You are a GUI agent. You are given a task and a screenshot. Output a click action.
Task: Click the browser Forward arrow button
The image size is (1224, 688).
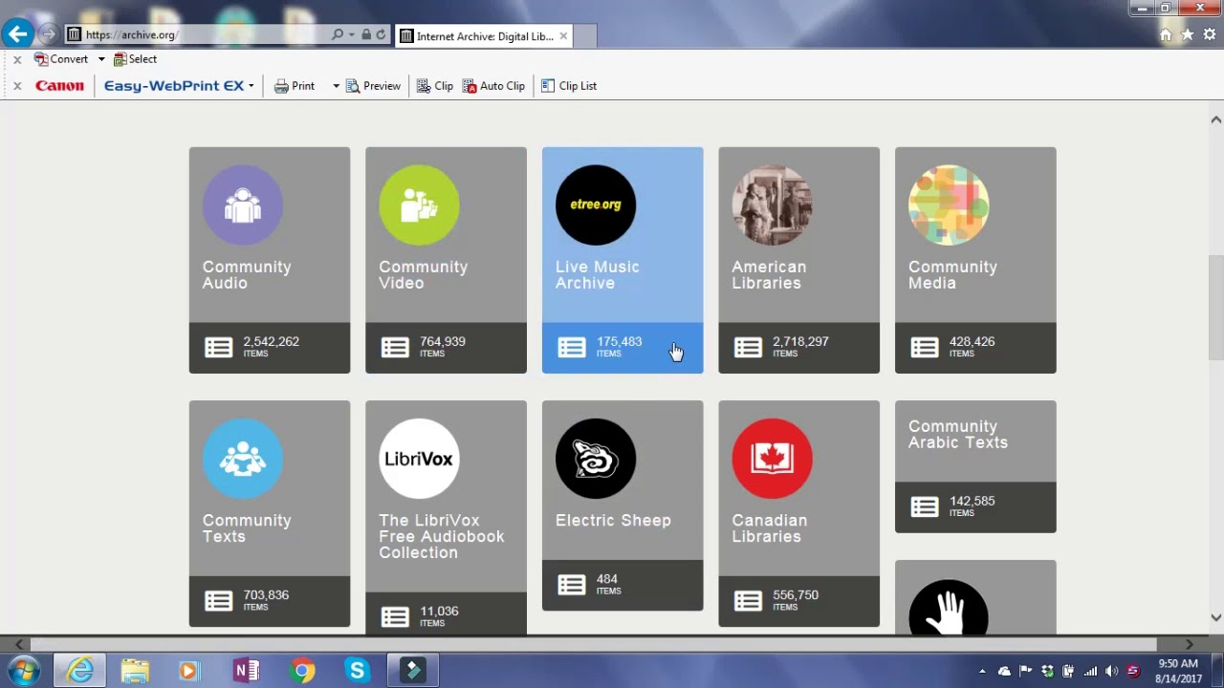point(49,34)
